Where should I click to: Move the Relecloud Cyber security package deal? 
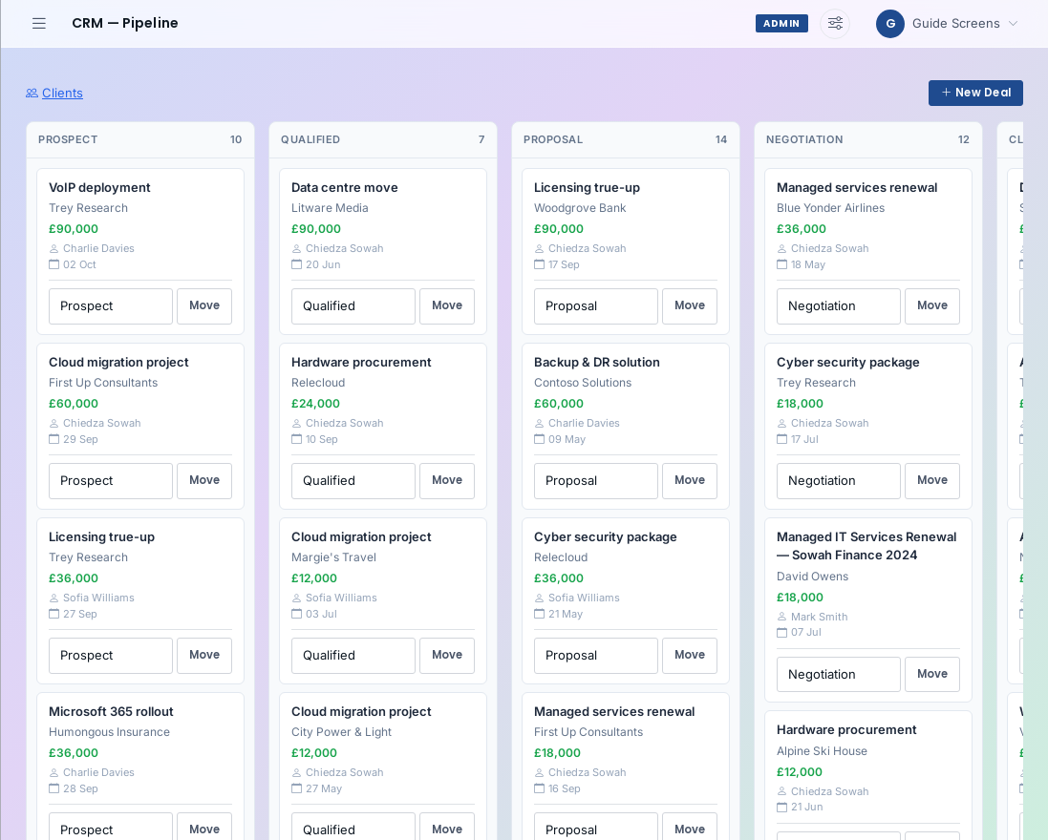point(690,655)
